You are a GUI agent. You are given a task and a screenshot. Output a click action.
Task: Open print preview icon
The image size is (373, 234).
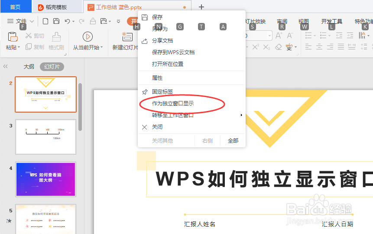coord(104,21)
